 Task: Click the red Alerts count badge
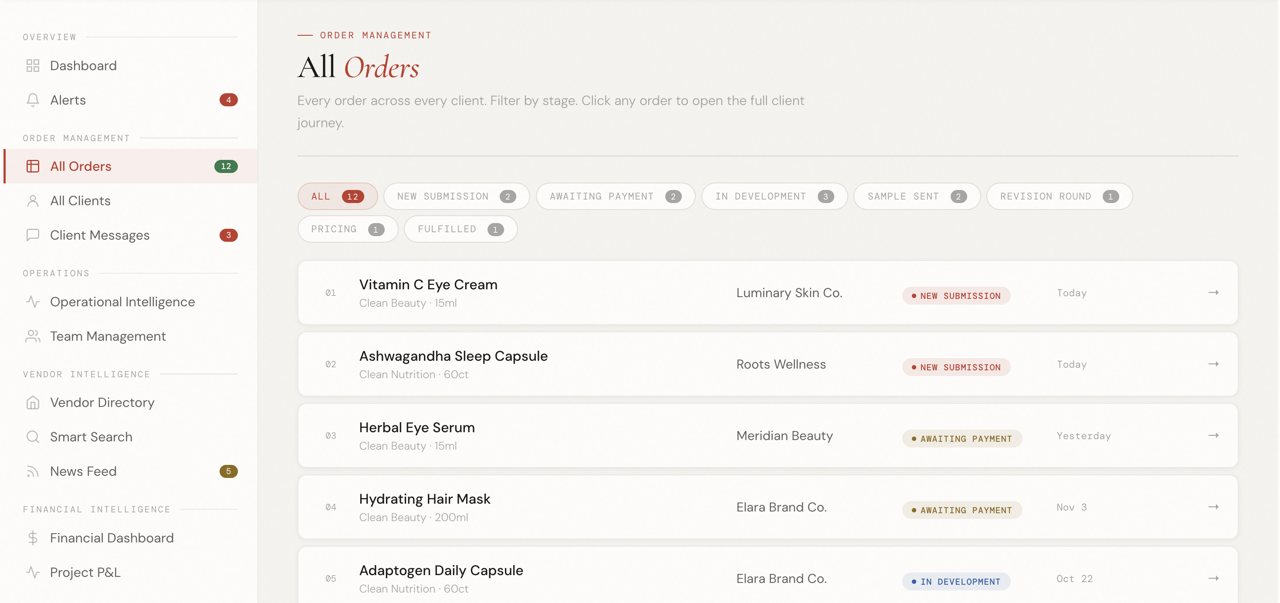[229, 100]
